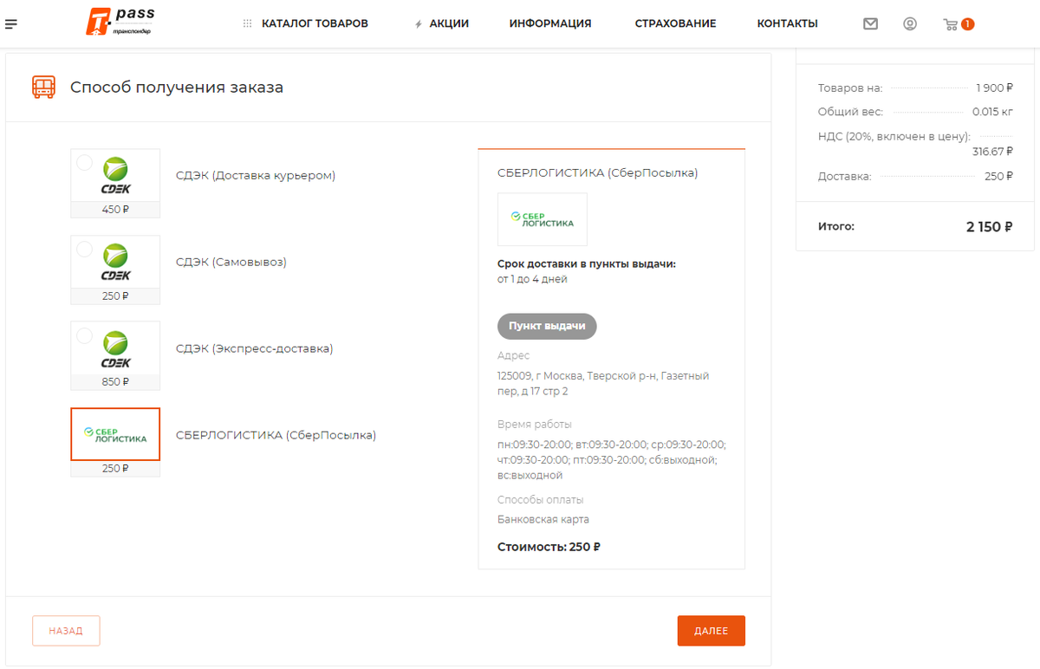Viewport: 1040px width, 669px height.
Task: Click the cart item count badge
Action: pos(967,24)
